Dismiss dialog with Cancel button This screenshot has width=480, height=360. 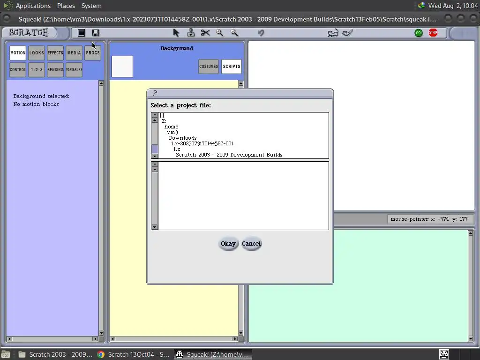click(251, 244)
